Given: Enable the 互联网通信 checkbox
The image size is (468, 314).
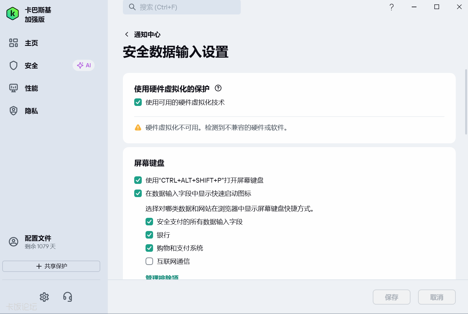Looking at the screenshot, I should coord(149,261).
